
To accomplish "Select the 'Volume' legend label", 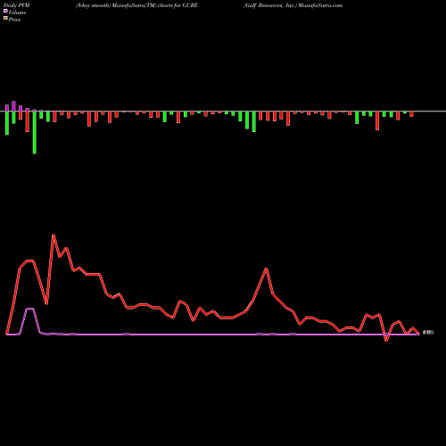I will pyautogui.click(x=17, y=12).
